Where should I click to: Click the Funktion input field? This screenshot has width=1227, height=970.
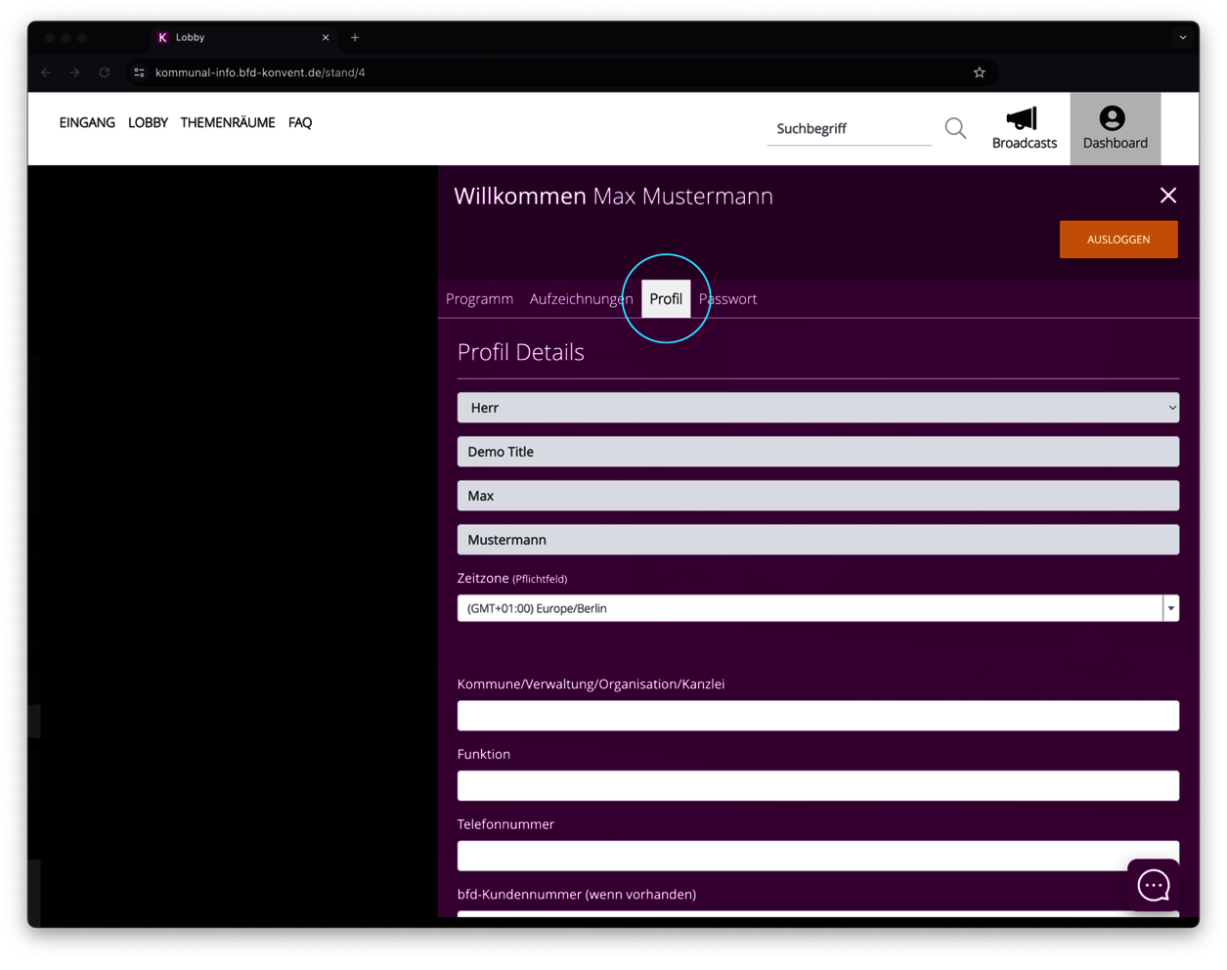point(817,785)
